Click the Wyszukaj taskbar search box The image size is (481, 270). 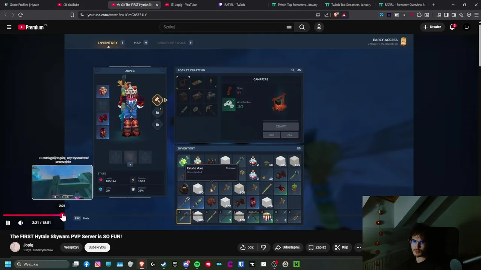[42, 264]
